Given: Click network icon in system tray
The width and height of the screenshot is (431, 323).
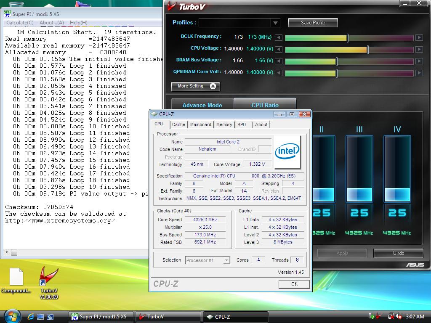Looking at the screenshot, I should pos(391,316).
